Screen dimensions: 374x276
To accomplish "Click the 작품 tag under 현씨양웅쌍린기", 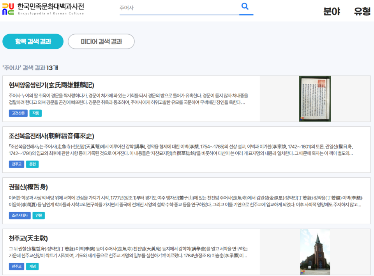I will [x=35, y=114].
